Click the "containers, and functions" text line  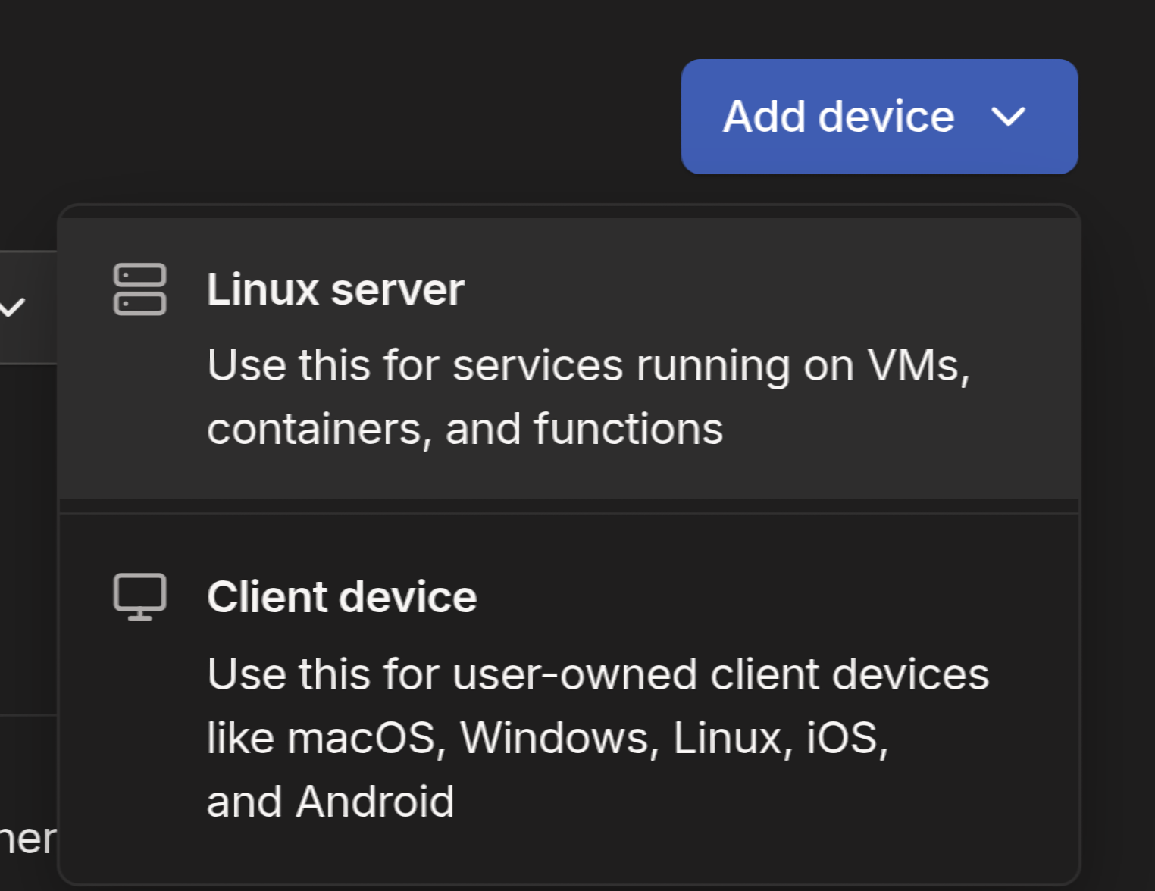pos(465,429)
